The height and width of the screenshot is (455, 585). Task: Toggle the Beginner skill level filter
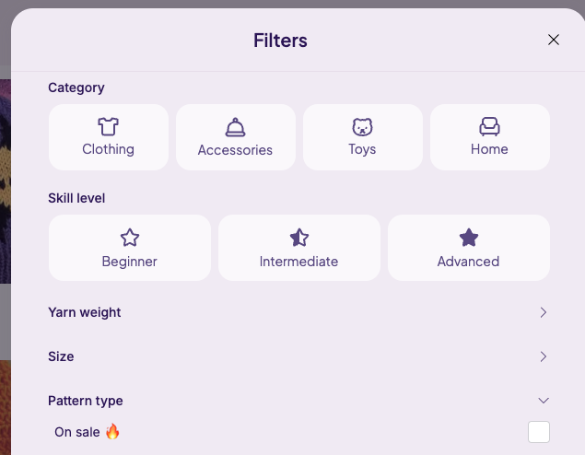tap(130, 248)
